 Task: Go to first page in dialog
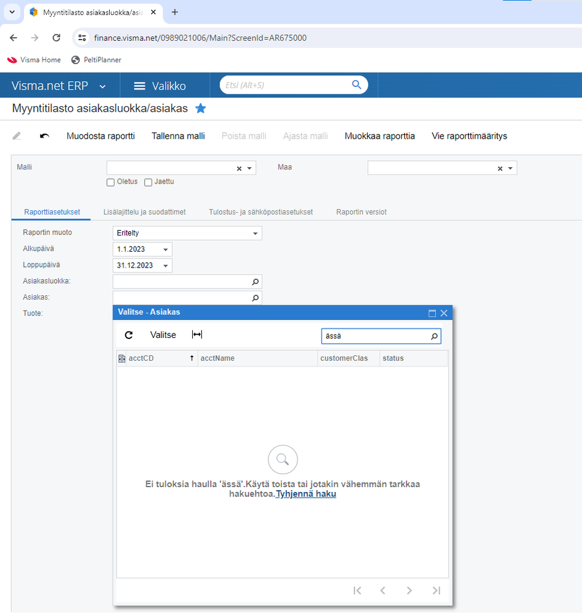(x=357, y=591)
